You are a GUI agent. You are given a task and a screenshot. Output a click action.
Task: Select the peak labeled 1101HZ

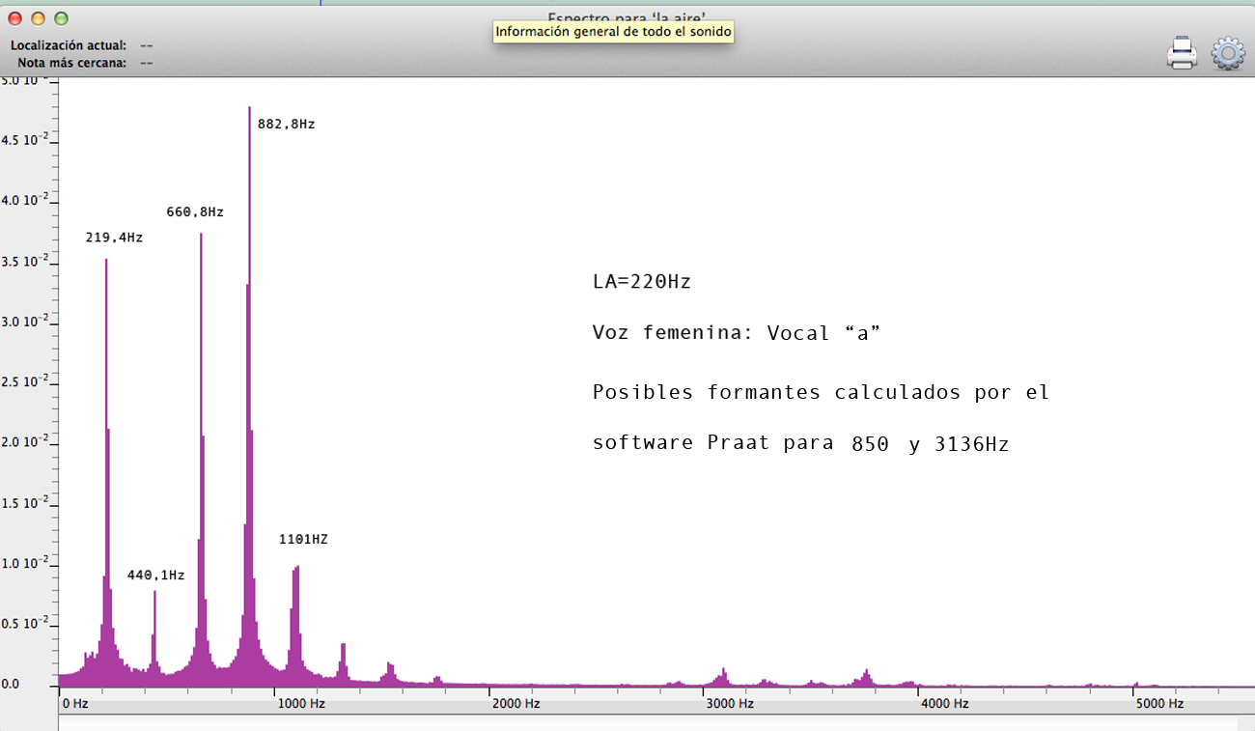click(295, 618)
